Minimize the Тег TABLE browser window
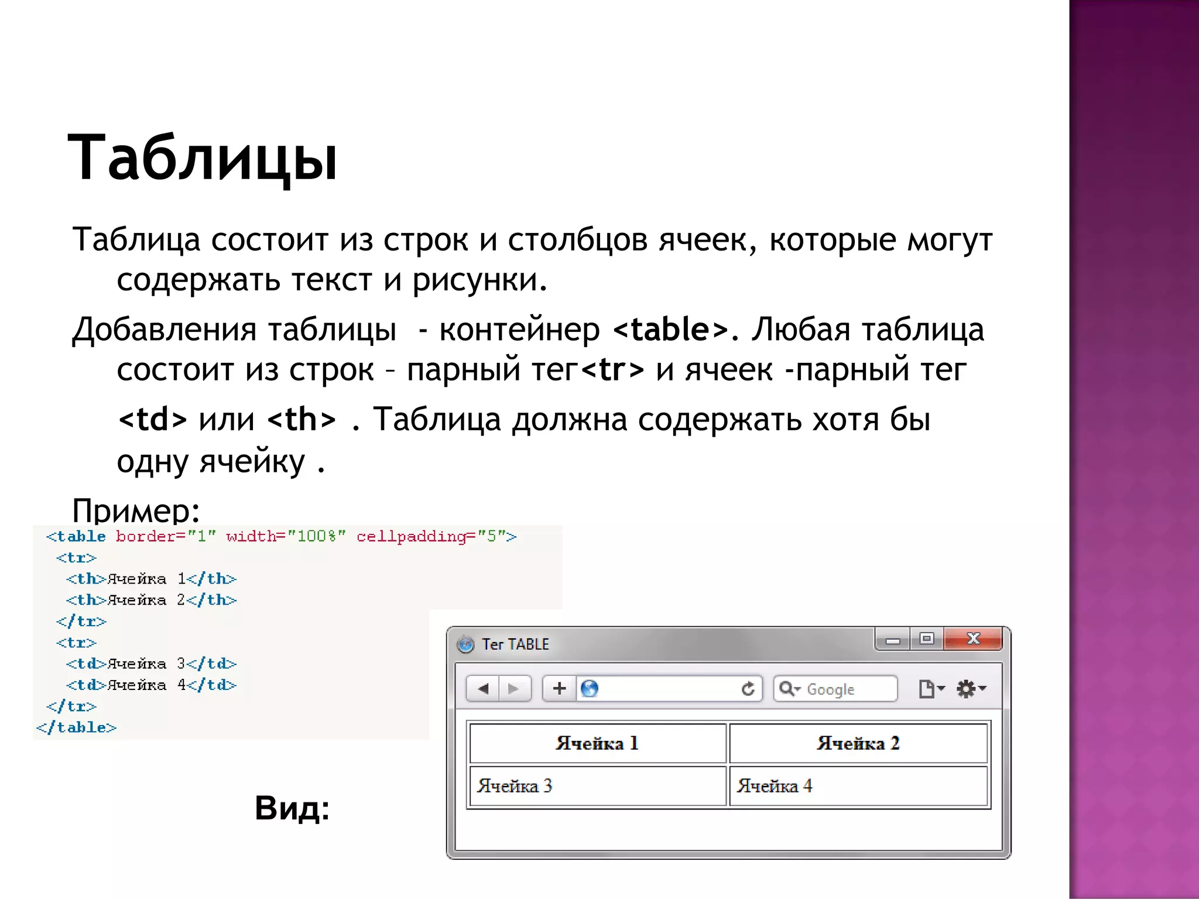Viewport: 1199px width, 899px height. [x=893, y=639]
